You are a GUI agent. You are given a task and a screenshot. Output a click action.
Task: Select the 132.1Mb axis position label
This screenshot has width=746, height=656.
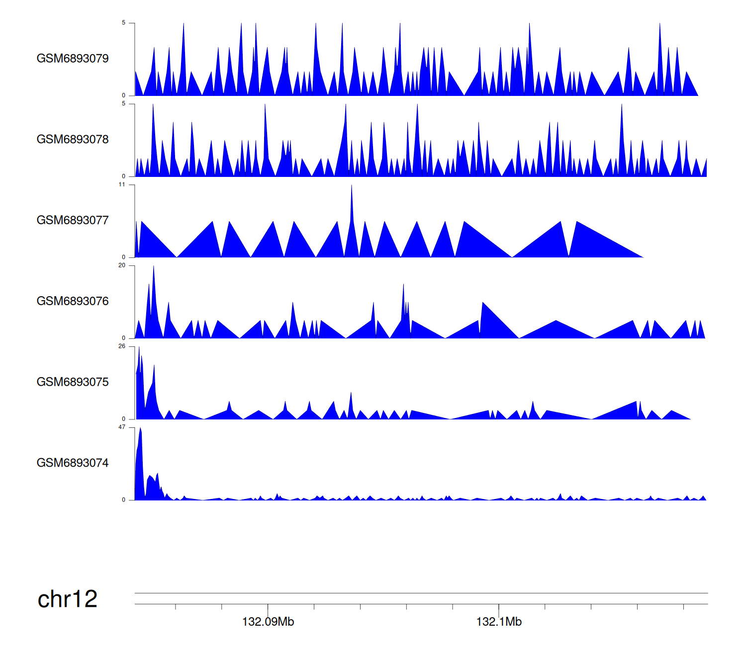pos(499,622)
